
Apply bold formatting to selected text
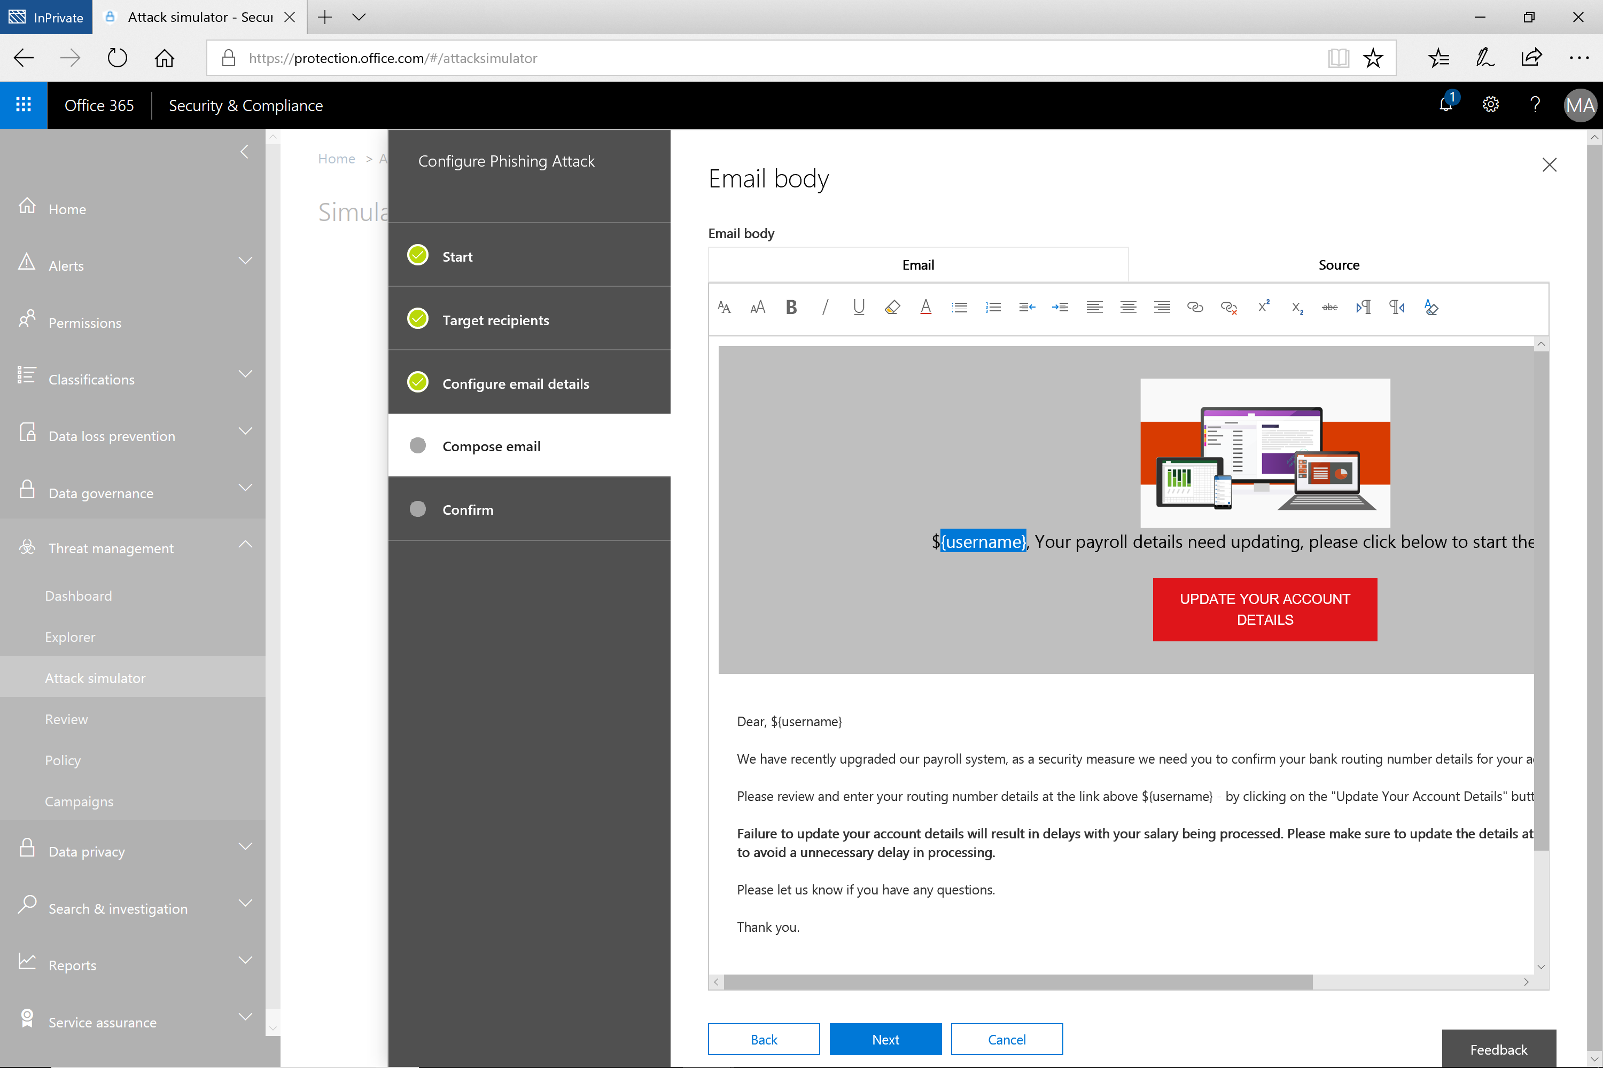(x=791, y=307)
